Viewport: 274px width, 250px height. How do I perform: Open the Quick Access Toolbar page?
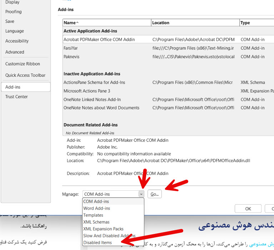(x=25, y=75)
